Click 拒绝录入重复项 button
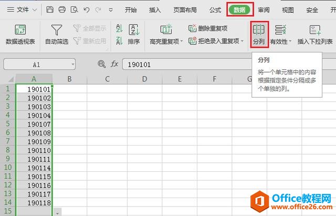Viewport: 336px width, 216px height. [214, 41]
